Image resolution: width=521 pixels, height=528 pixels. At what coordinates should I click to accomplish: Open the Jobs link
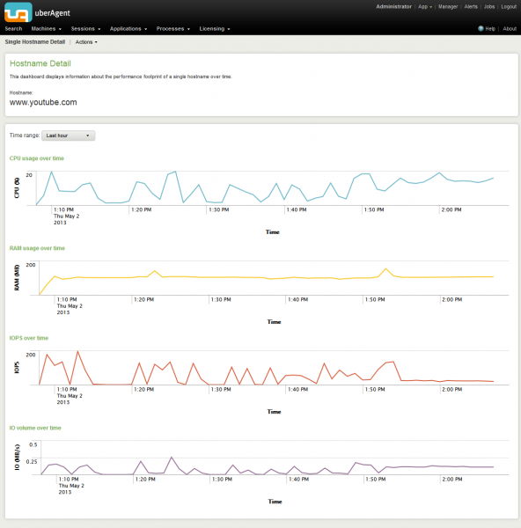pos(489,7)
